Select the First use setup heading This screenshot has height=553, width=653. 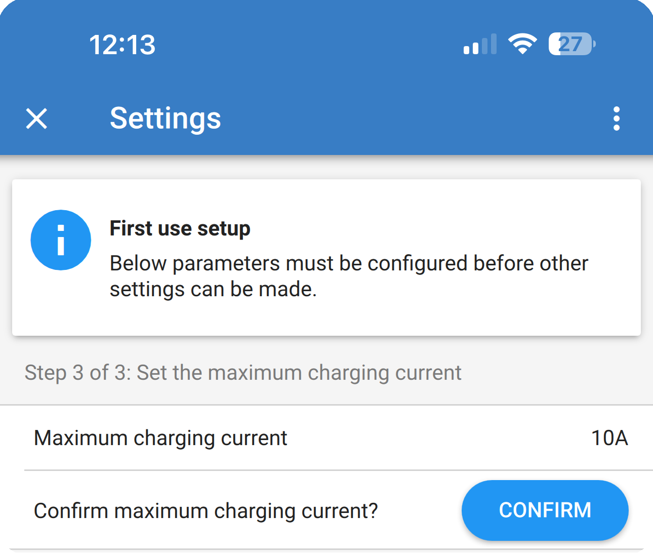180,228
